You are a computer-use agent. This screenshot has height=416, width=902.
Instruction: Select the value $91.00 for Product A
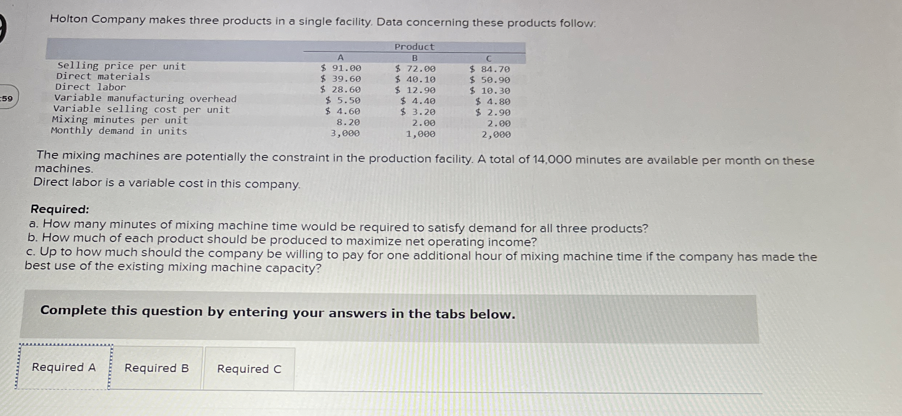pos(341,67)
